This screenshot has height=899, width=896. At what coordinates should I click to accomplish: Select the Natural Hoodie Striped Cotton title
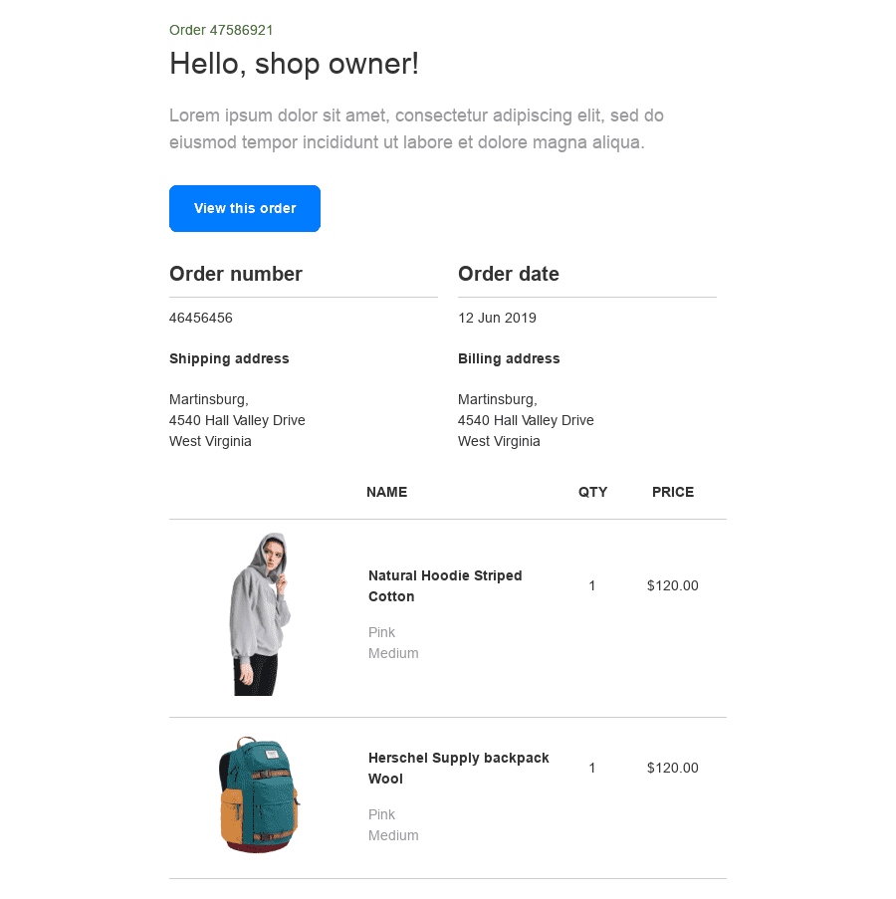click(x=445, y=586)
